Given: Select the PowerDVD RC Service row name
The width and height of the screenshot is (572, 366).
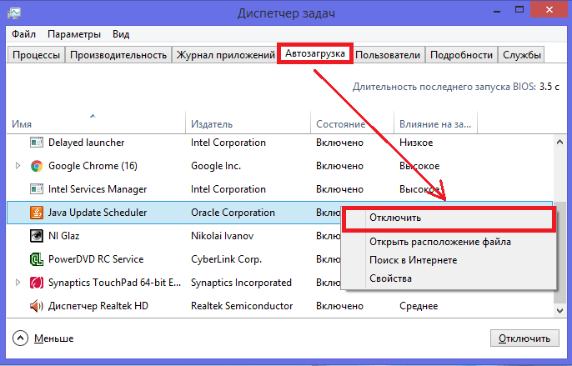Looking at the screenshot, I should click(x=96, y=259).
